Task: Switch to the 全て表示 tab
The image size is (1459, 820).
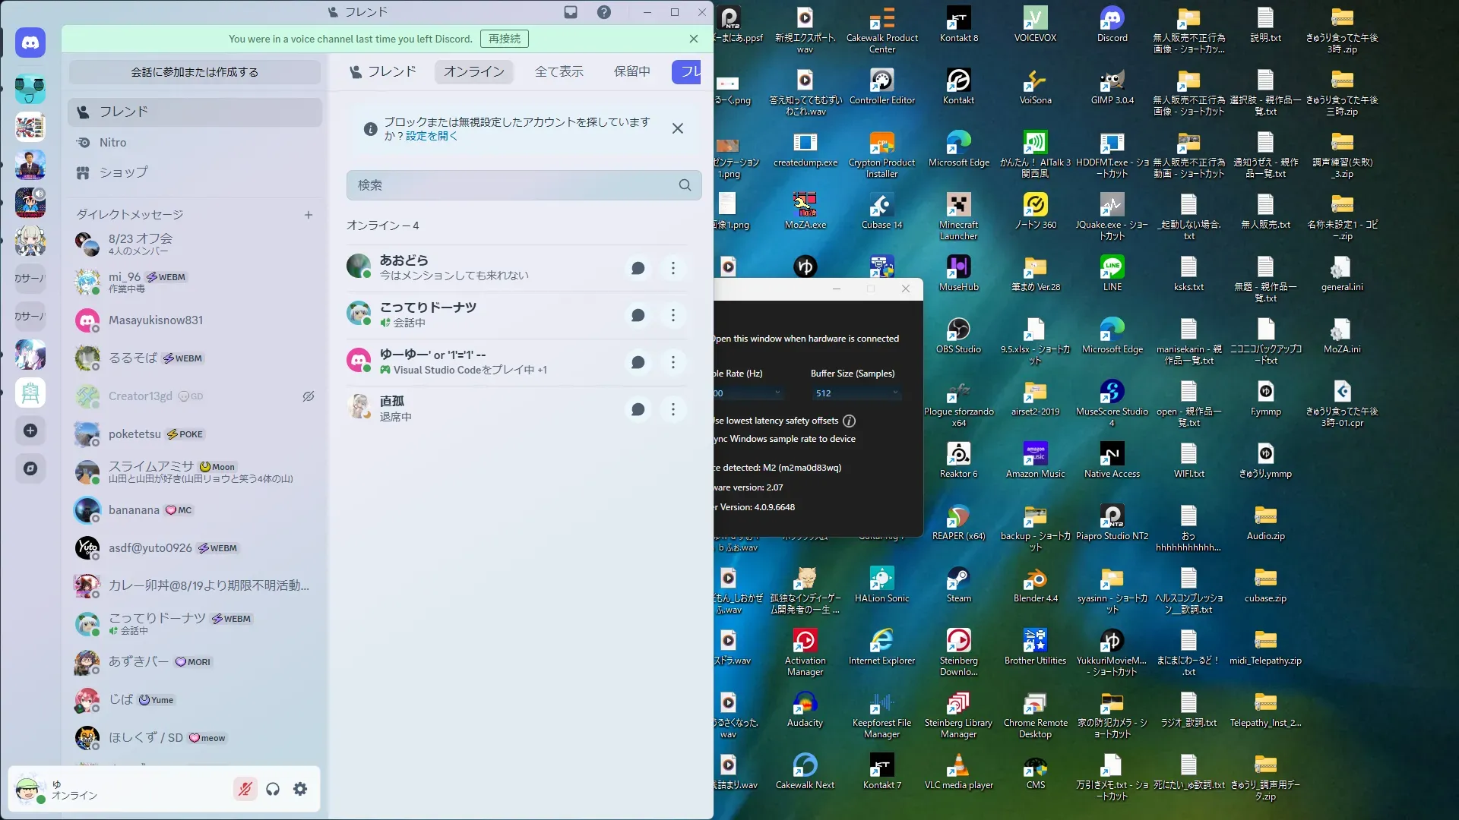Action: coord(559,71)
